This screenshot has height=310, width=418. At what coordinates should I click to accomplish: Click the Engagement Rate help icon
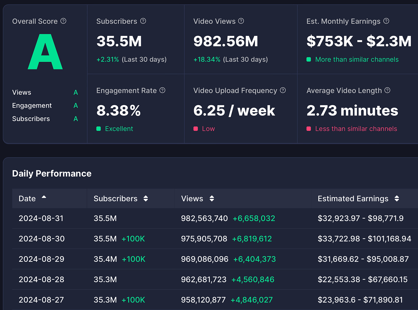(162, 90)
